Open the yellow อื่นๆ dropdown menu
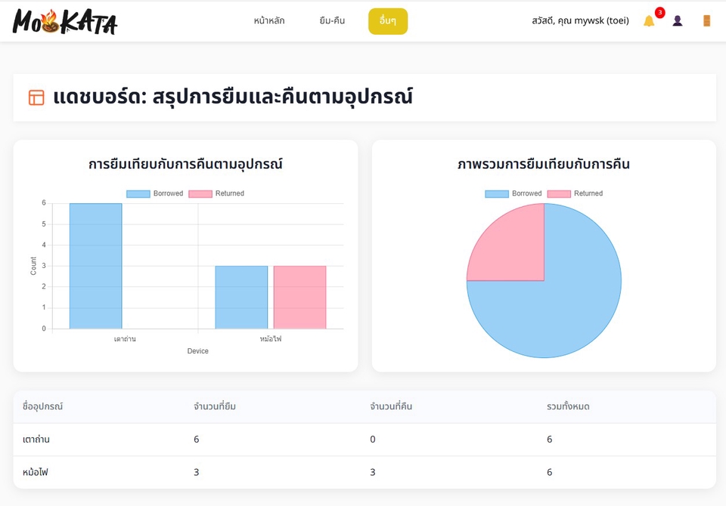726x506 pixels. point(387,21)
